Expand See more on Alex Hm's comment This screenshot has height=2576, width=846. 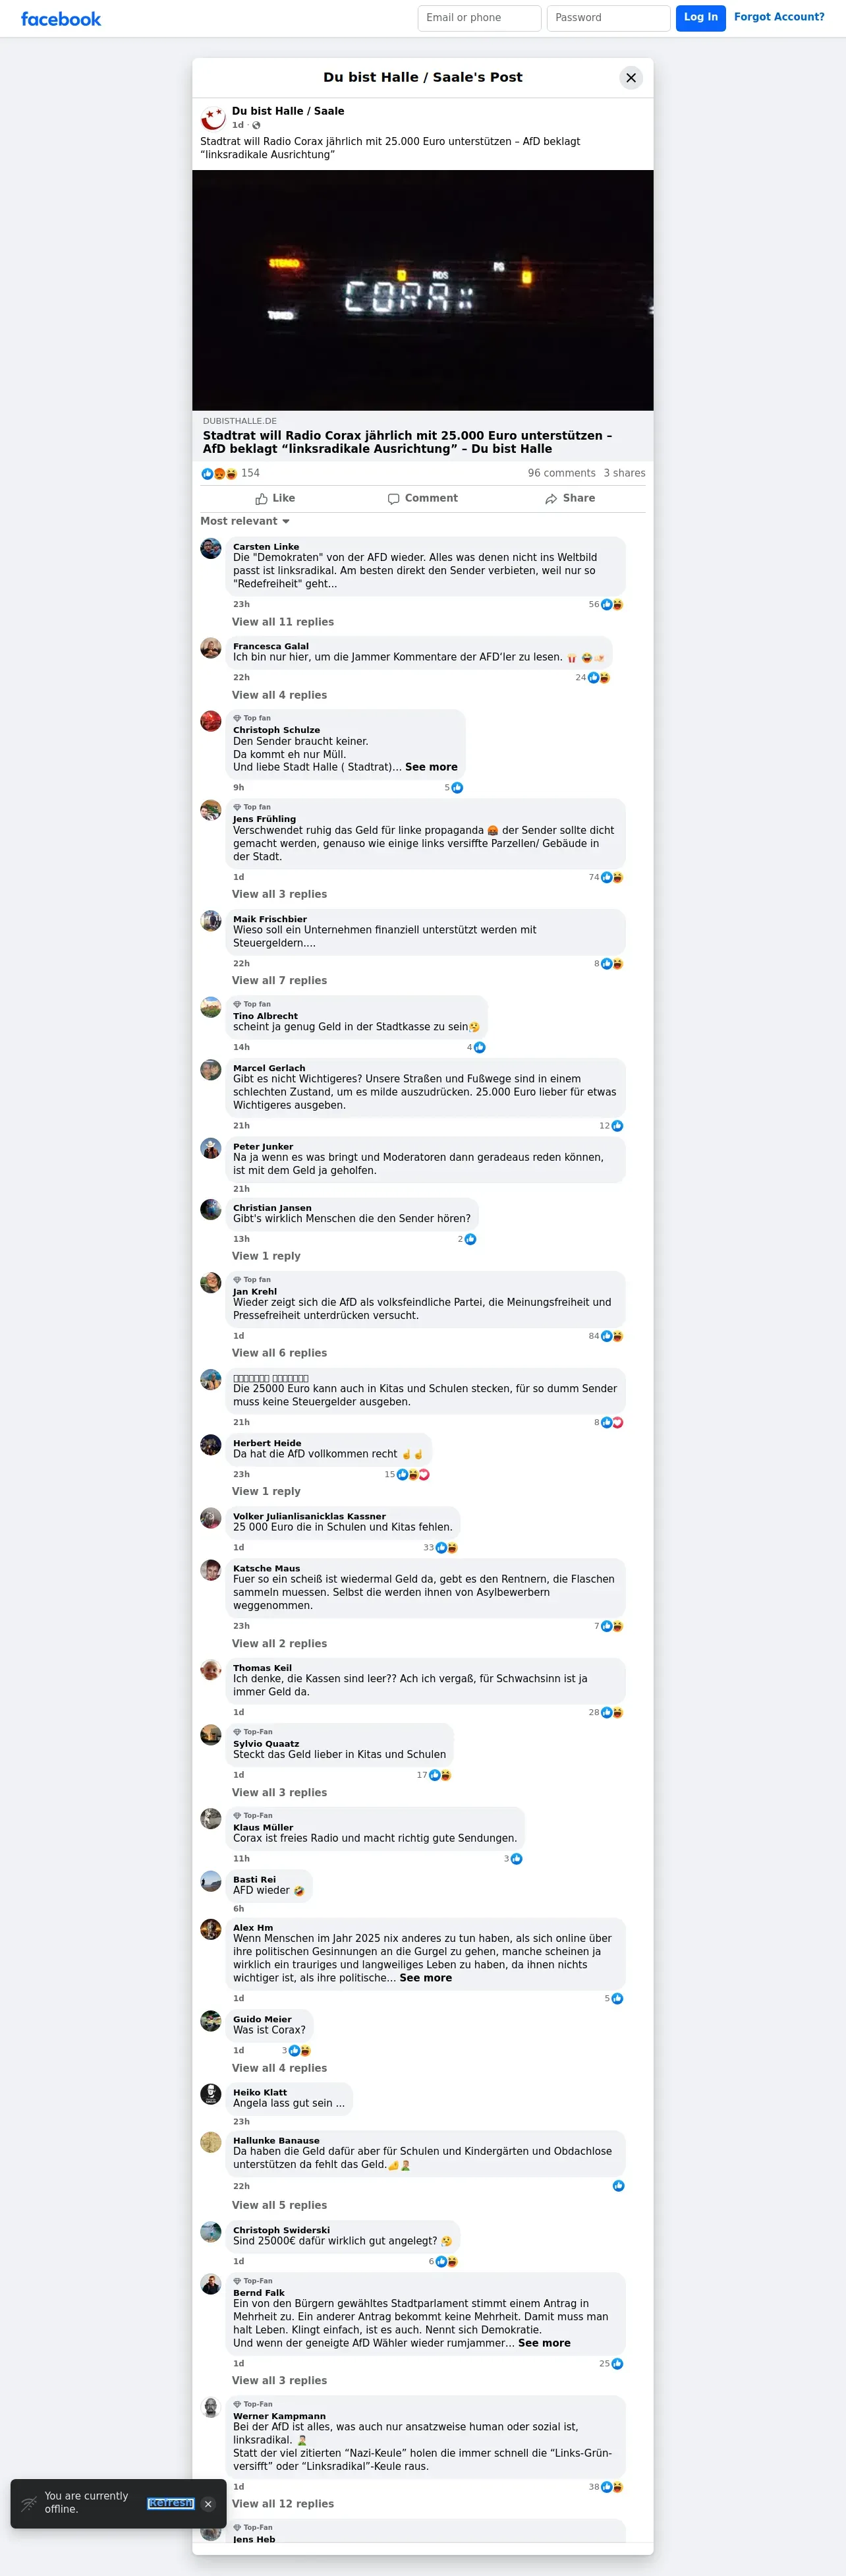click(426, 1978)
